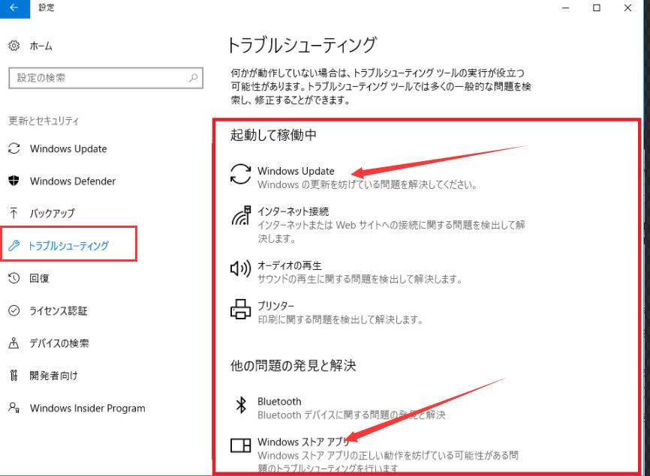650x476 pixels.
Task: Open デバイスの検索 in sidebar
Action: point(59,343)
